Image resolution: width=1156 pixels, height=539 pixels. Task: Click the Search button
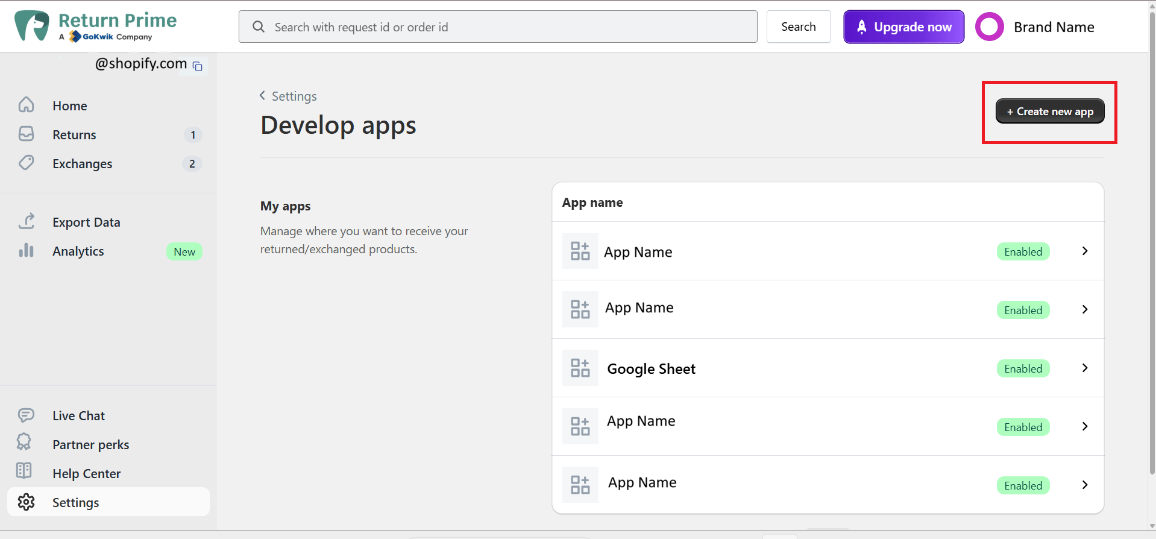click(x=799, y=27)
